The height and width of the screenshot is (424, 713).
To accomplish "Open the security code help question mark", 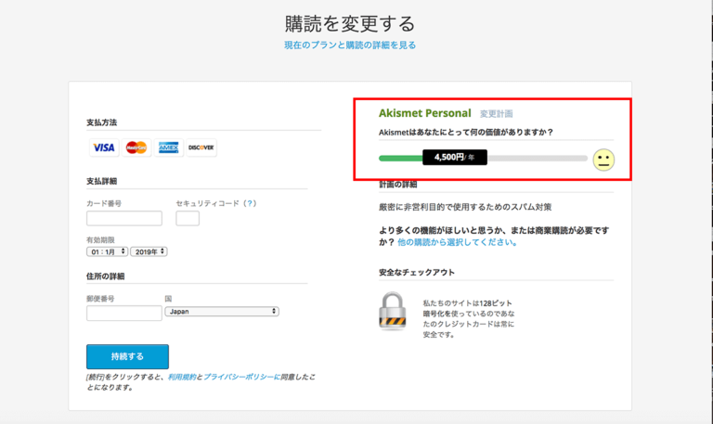I will click(x=250, y=203).
